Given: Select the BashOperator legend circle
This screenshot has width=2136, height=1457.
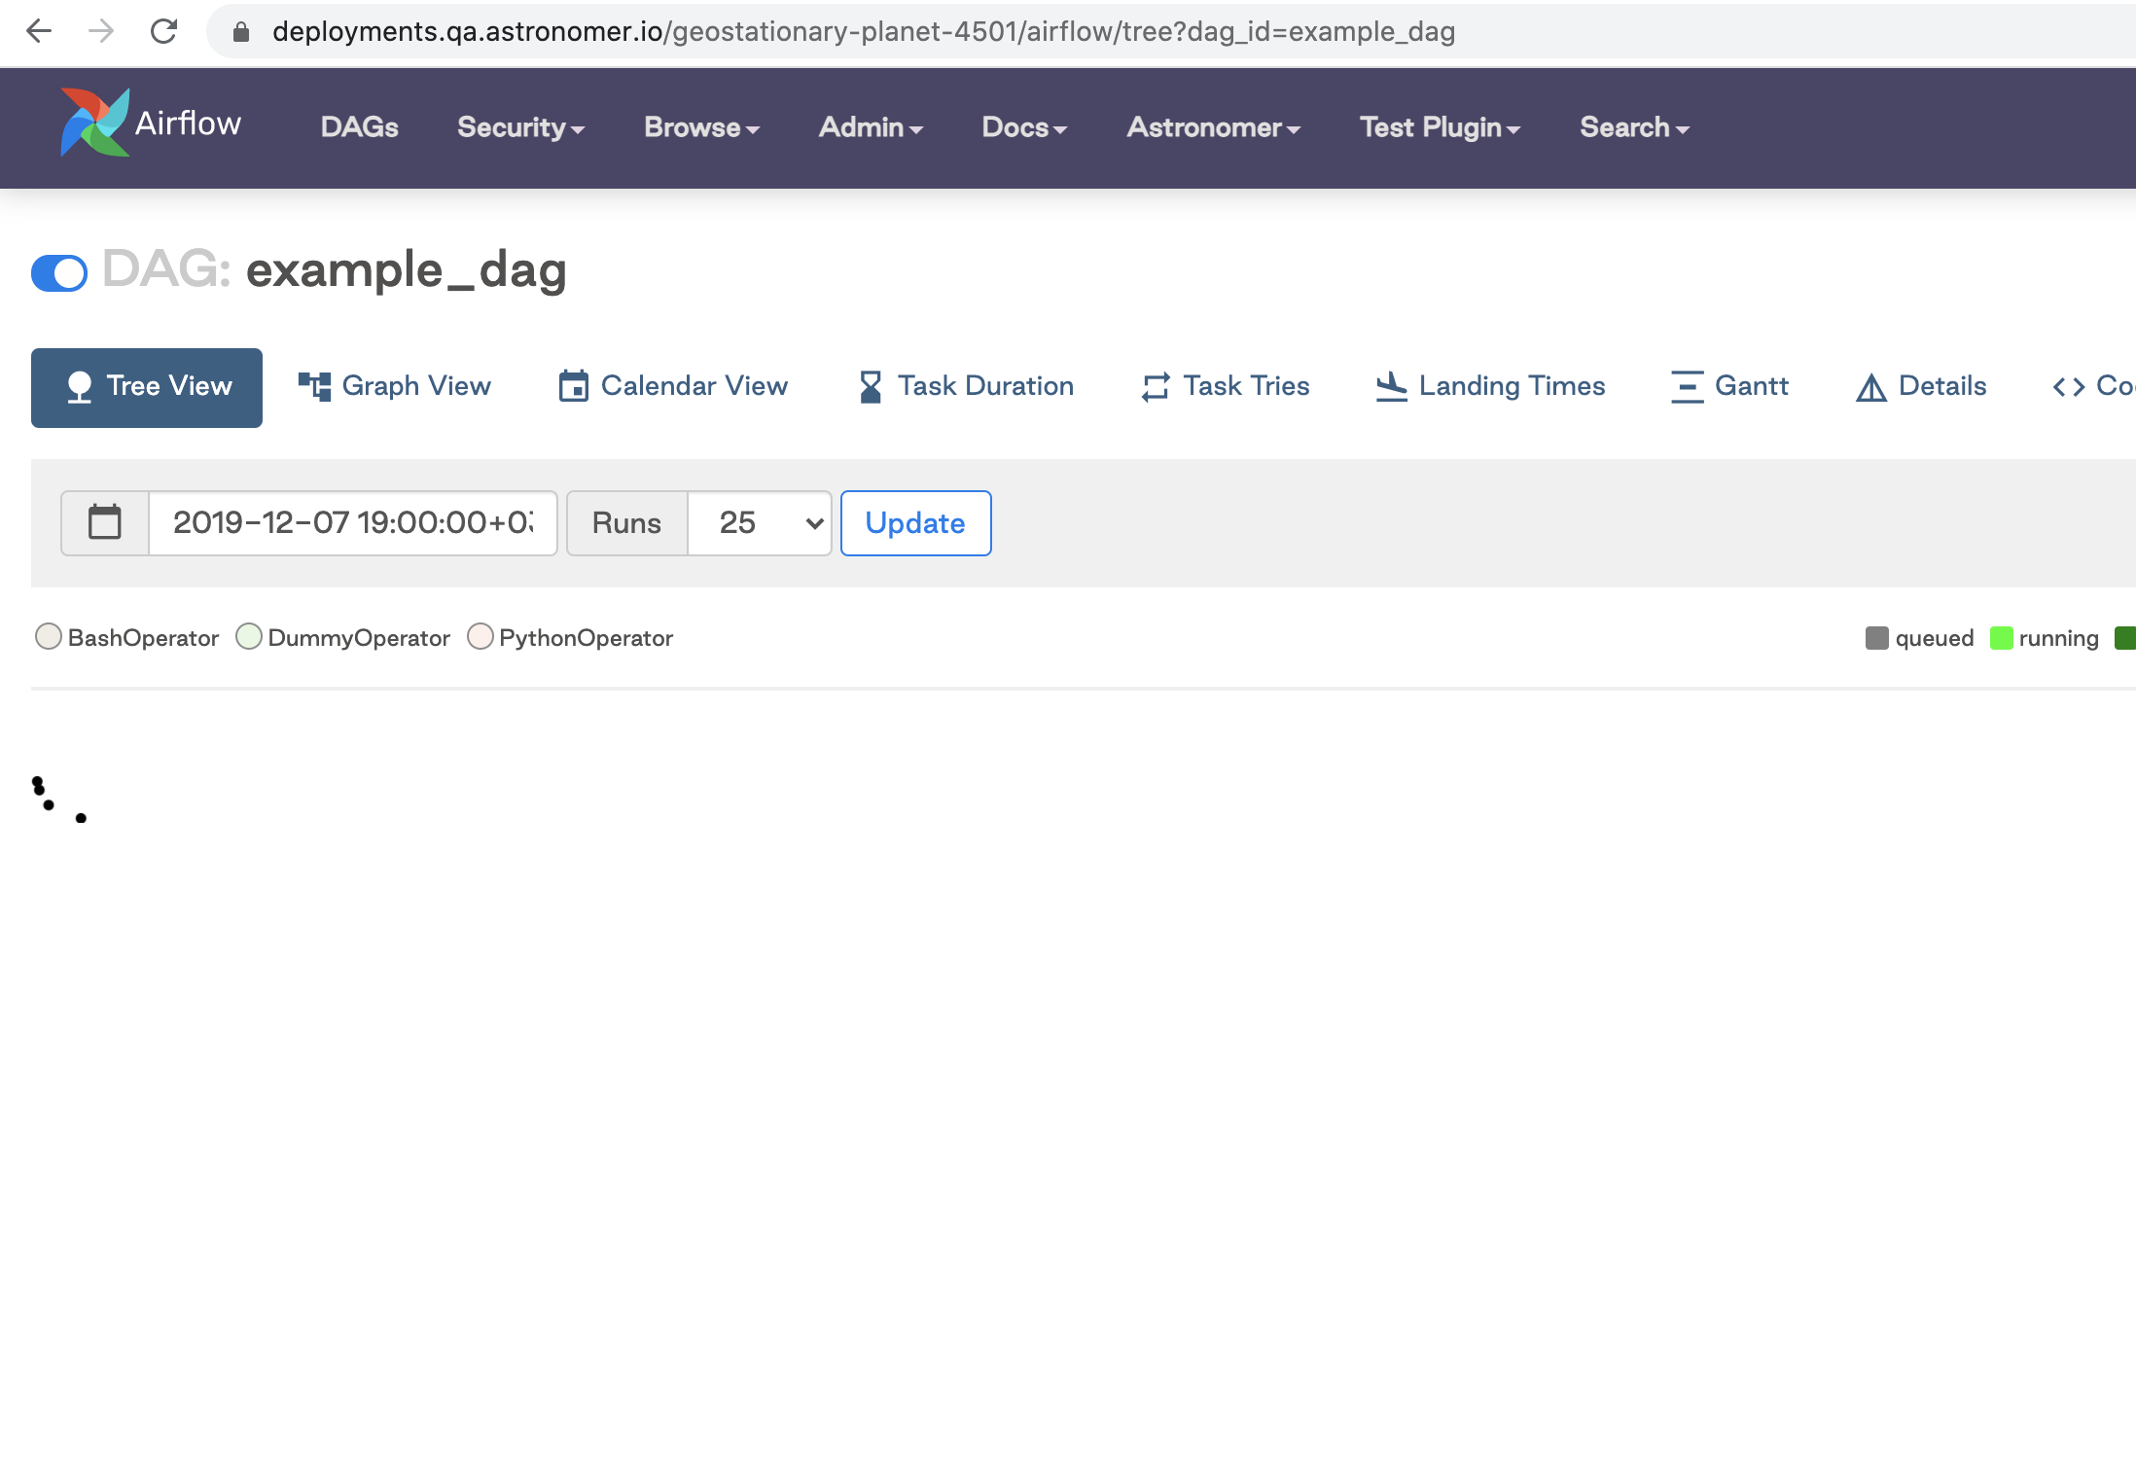Looking at the screenshot, I should (49, 636).
